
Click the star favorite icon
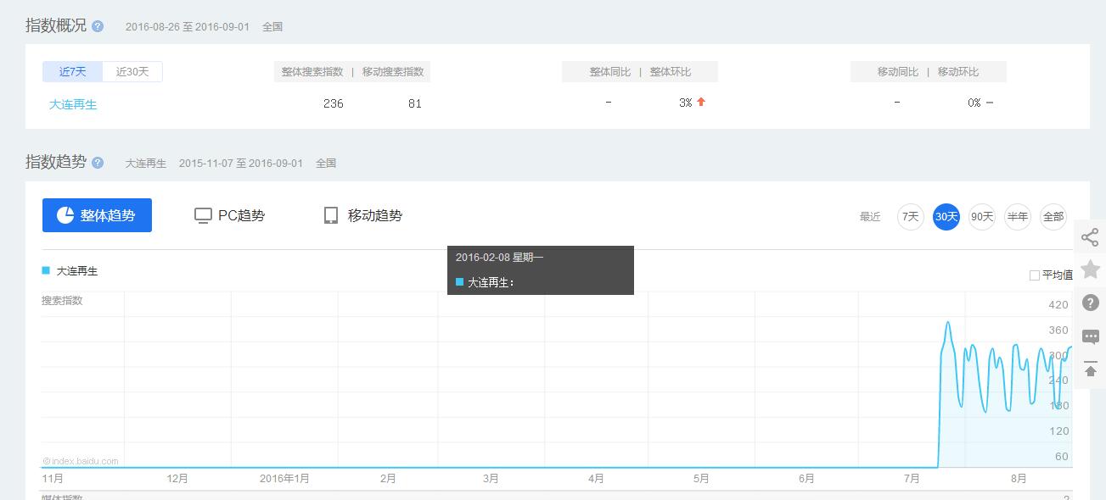[x=1090, y=269]
